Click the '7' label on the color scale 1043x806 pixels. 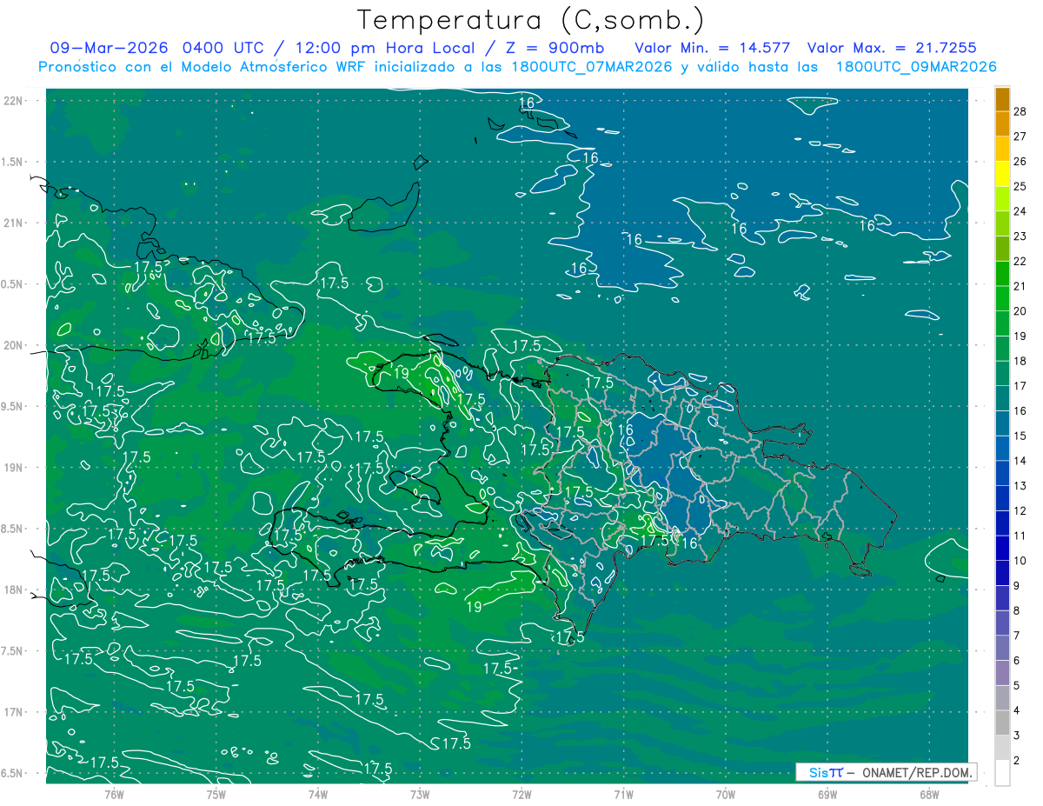(x=1018, y=636)
